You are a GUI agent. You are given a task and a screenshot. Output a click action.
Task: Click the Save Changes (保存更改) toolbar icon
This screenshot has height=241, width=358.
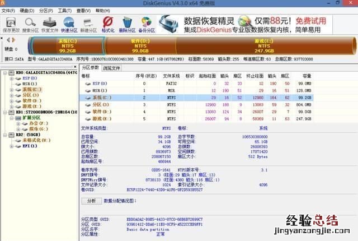[x=11, y=25]
